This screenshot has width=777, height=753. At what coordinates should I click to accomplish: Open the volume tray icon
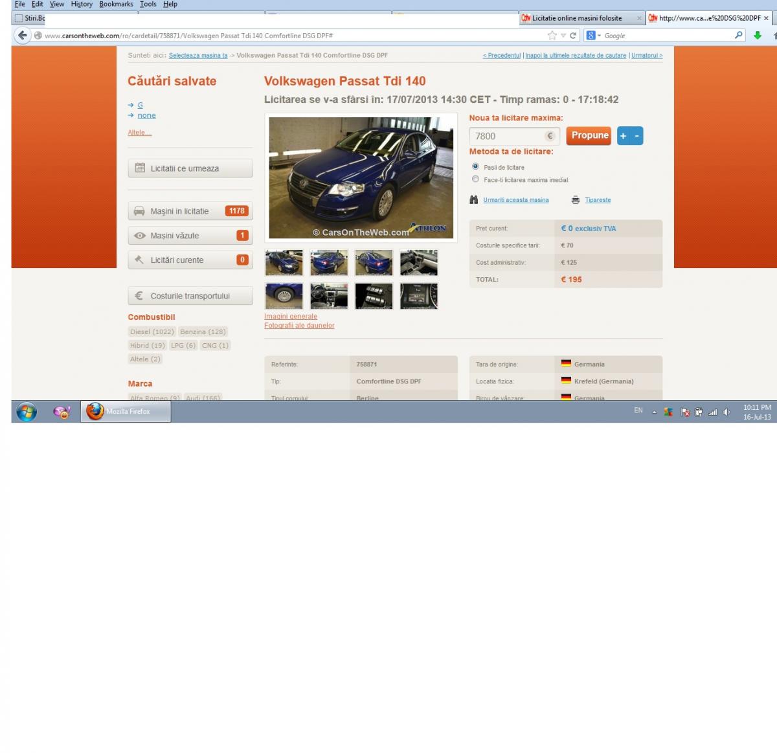[726, 412]
